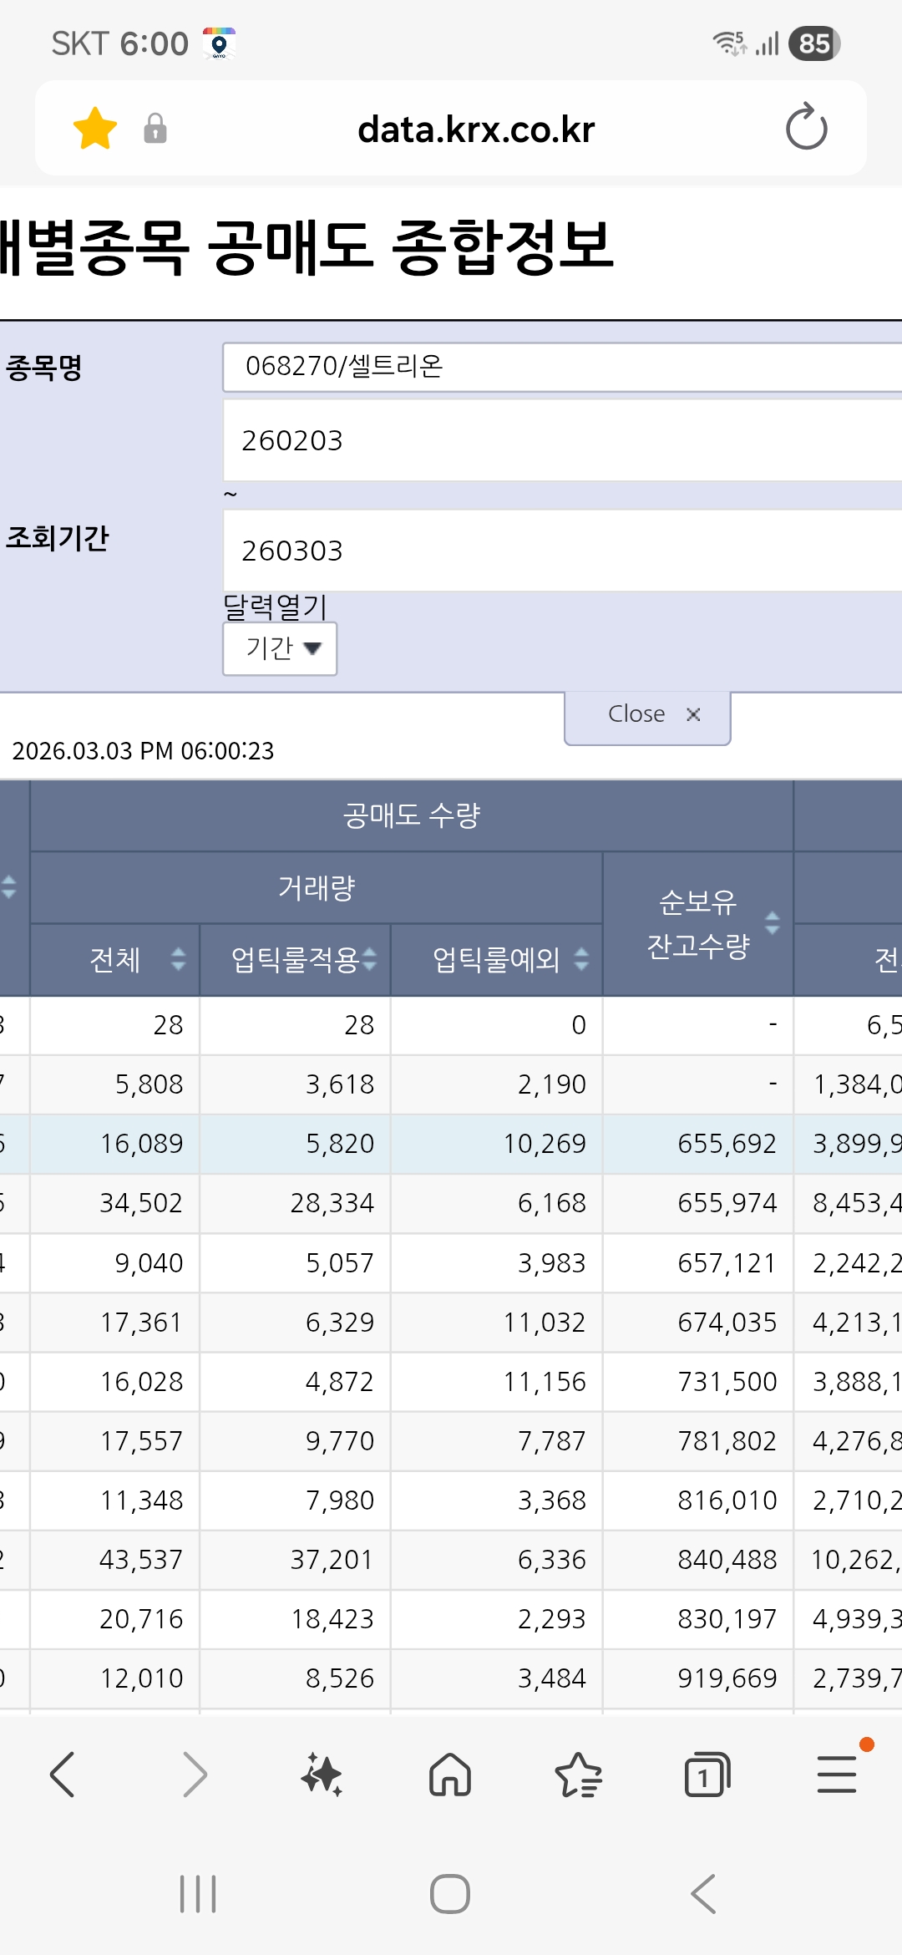Tap the 종목명 stock name field
This screenshot has height=1955, width=902.
pyautogui.click(x=561, y=367)
